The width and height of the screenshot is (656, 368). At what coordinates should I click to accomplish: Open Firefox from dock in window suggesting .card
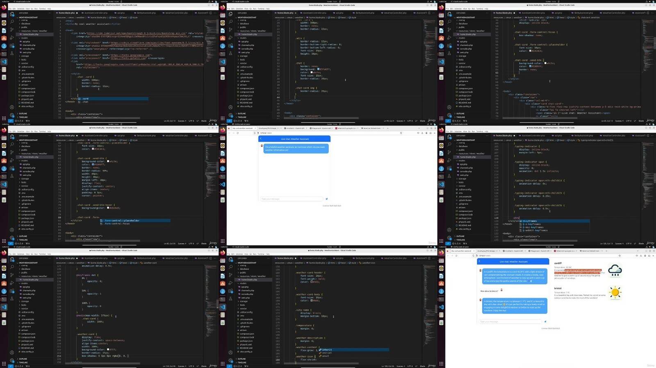pos(4,7)
